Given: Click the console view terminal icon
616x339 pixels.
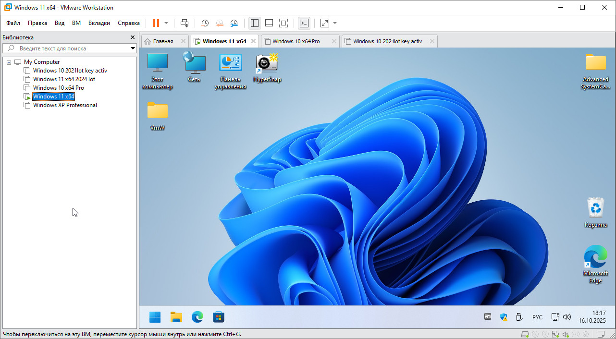Looking at the screenshot, I should tap(304, 23).
